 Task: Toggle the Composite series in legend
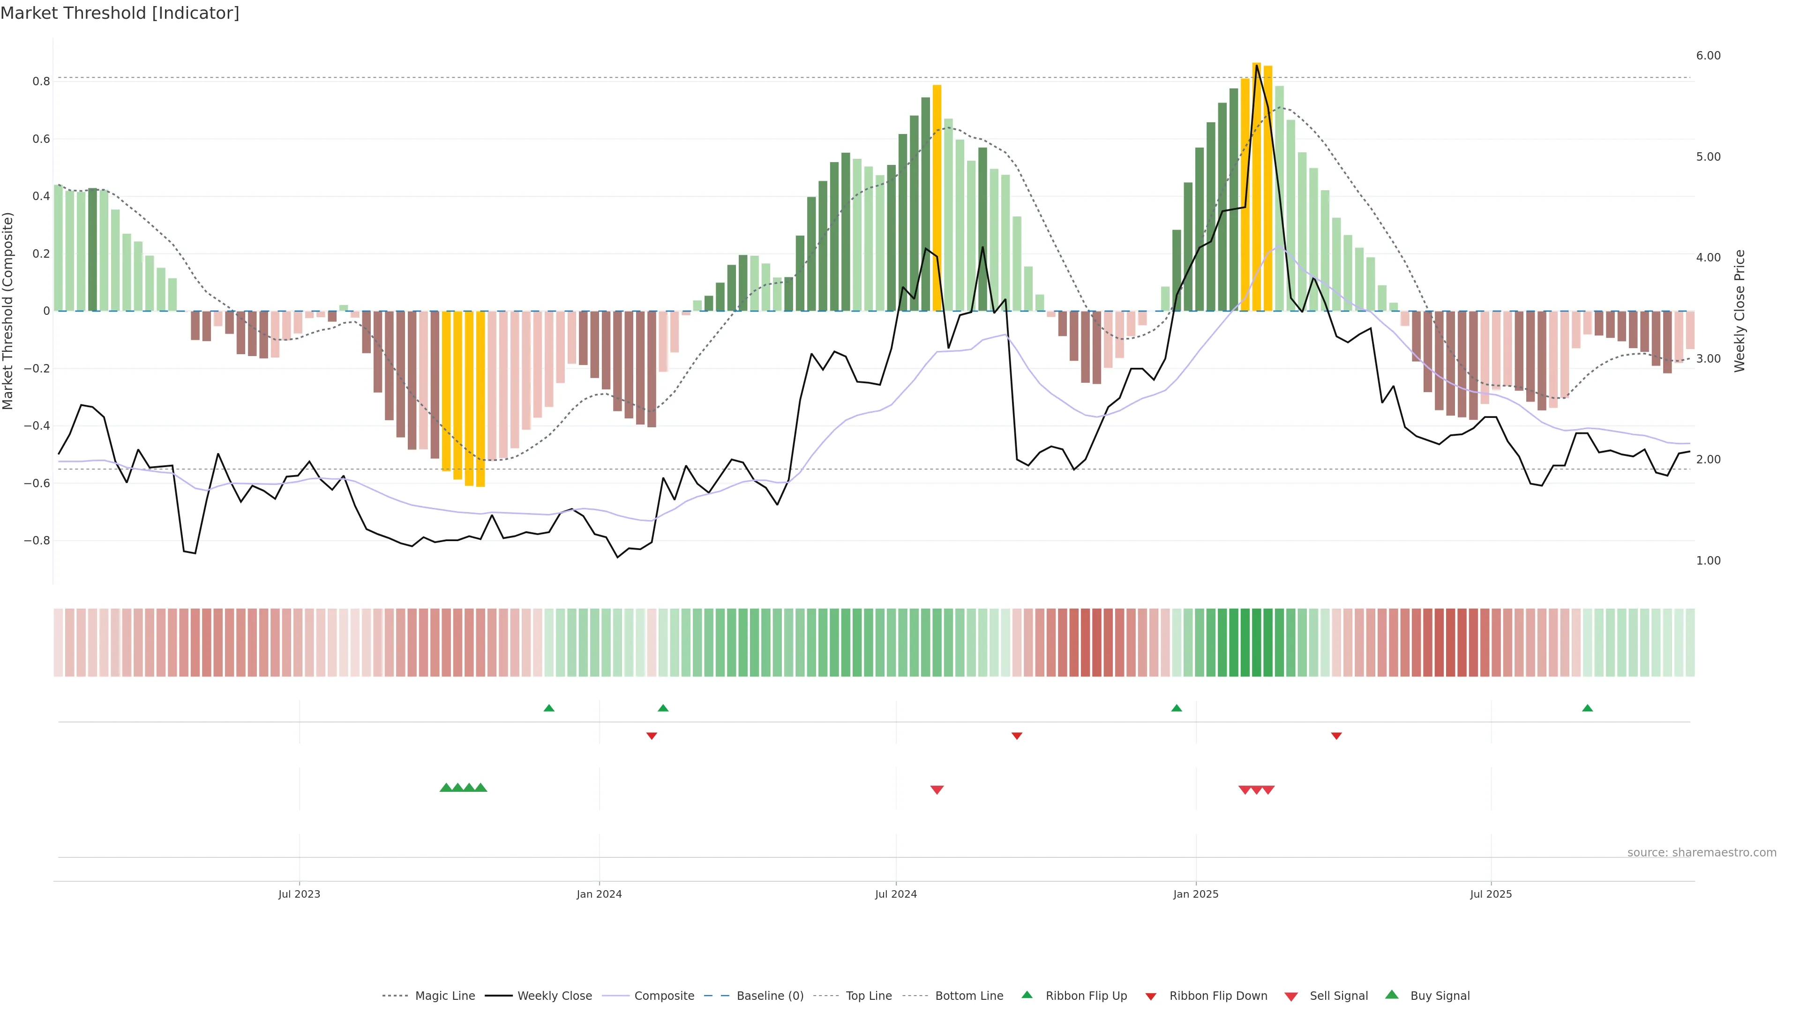click(x=664, y=996)
